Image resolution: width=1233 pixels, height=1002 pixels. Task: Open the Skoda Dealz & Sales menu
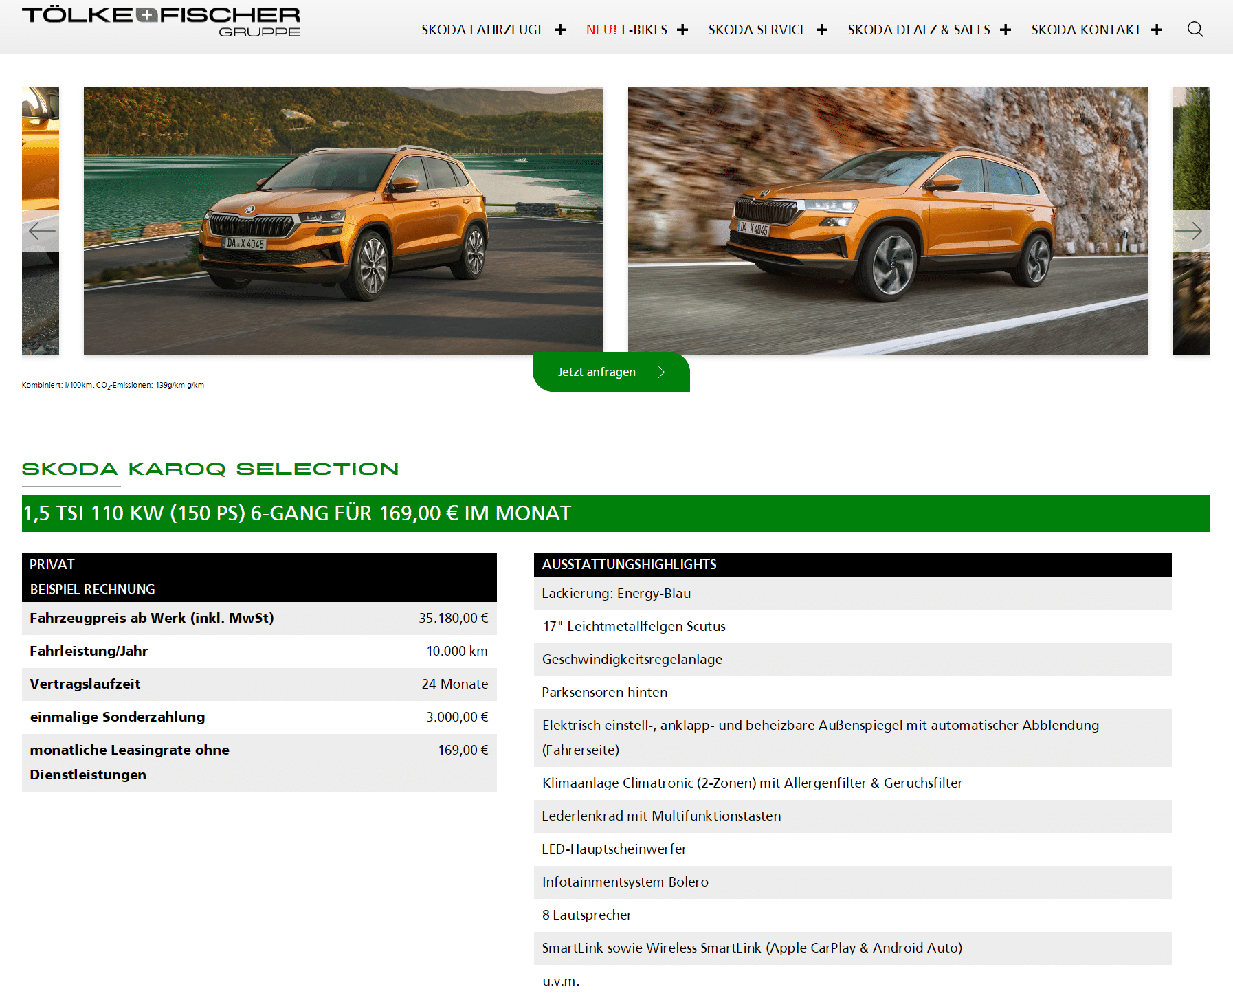(x=919, y=30)
